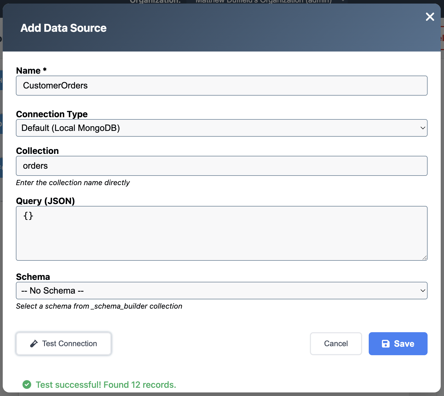Click the green success checkmark icon
The image size is (444, 396).
click(27, 384)
